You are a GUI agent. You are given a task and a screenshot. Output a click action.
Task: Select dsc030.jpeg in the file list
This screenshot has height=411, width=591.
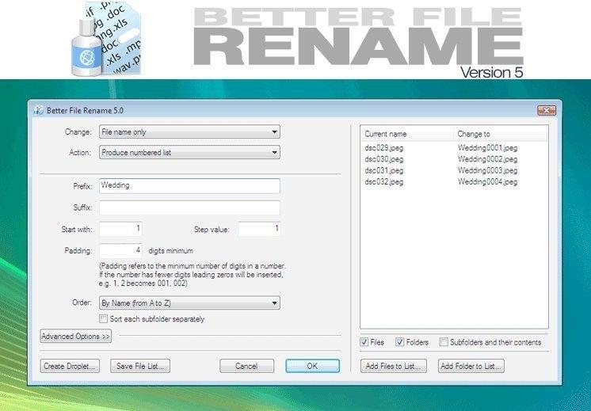[x=384, y=159]
